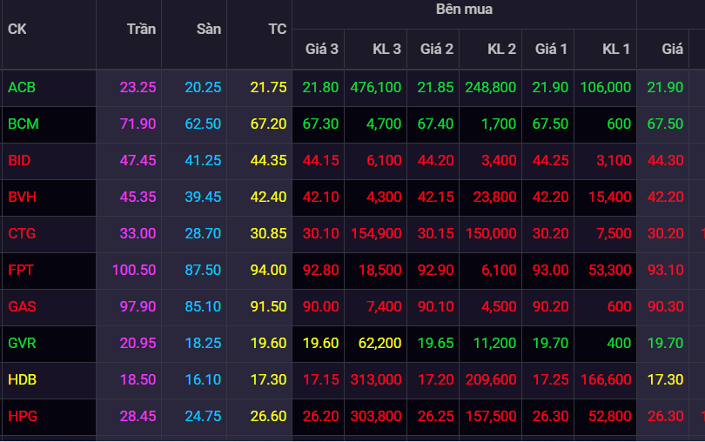Click the GAS stock symbol
This screenshot has height=442, width=705.
click(x=22, y=306)
